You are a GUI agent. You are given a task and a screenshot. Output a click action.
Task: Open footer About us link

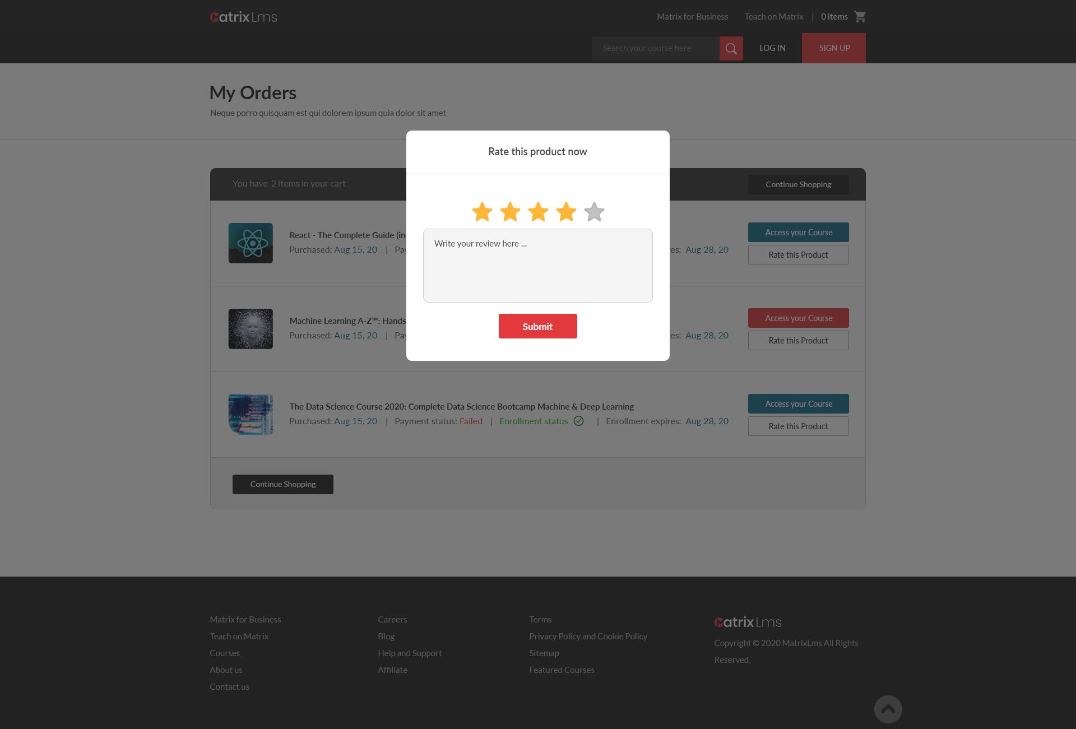pyautogui.click(x=226, y=670)
